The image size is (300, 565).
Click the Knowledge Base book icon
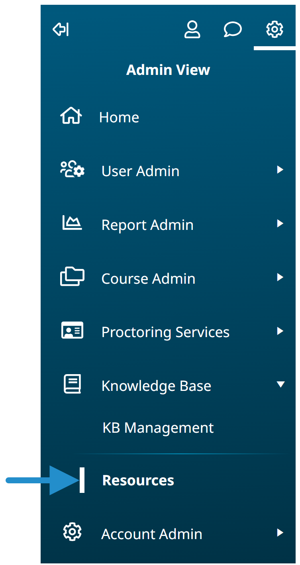click(x=72, y=384)
